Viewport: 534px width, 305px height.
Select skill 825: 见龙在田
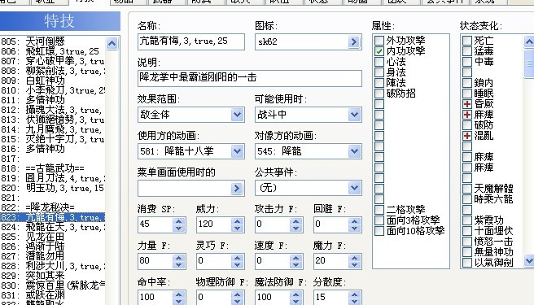pos(53,237)
